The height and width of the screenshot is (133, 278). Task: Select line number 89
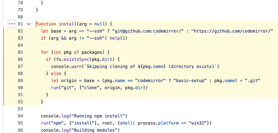tap(20, 80)
